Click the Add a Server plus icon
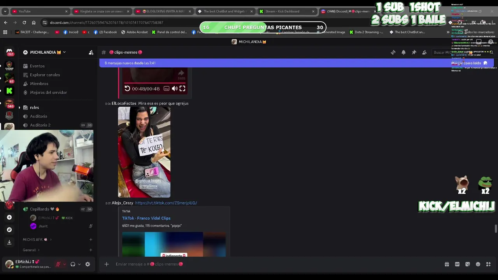This screenshot has width=498, height=280. (9, 217)
